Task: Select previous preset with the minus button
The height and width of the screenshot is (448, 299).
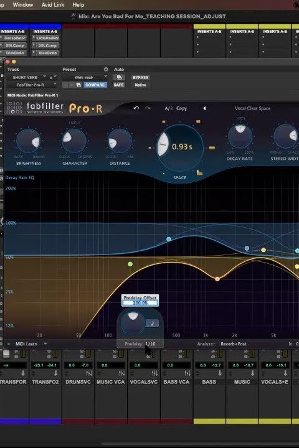Action: coord(65,85)
